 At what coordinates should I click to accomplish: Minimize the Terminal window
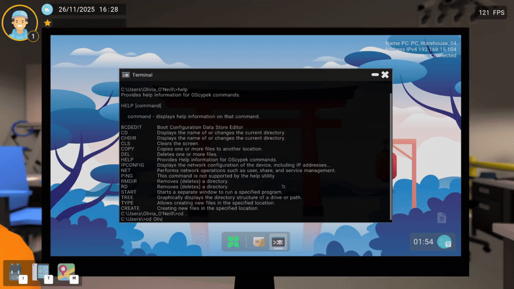tap(375, 74)
